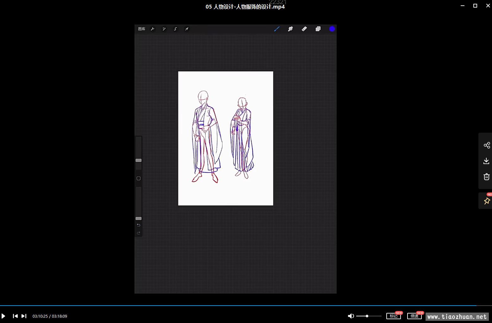Share the video from the side panel
The height and width of the screenshot is (323, 492).
[487, 145]
